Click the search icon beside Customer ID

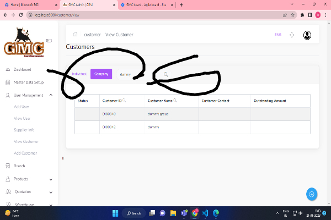click(124, 101)
